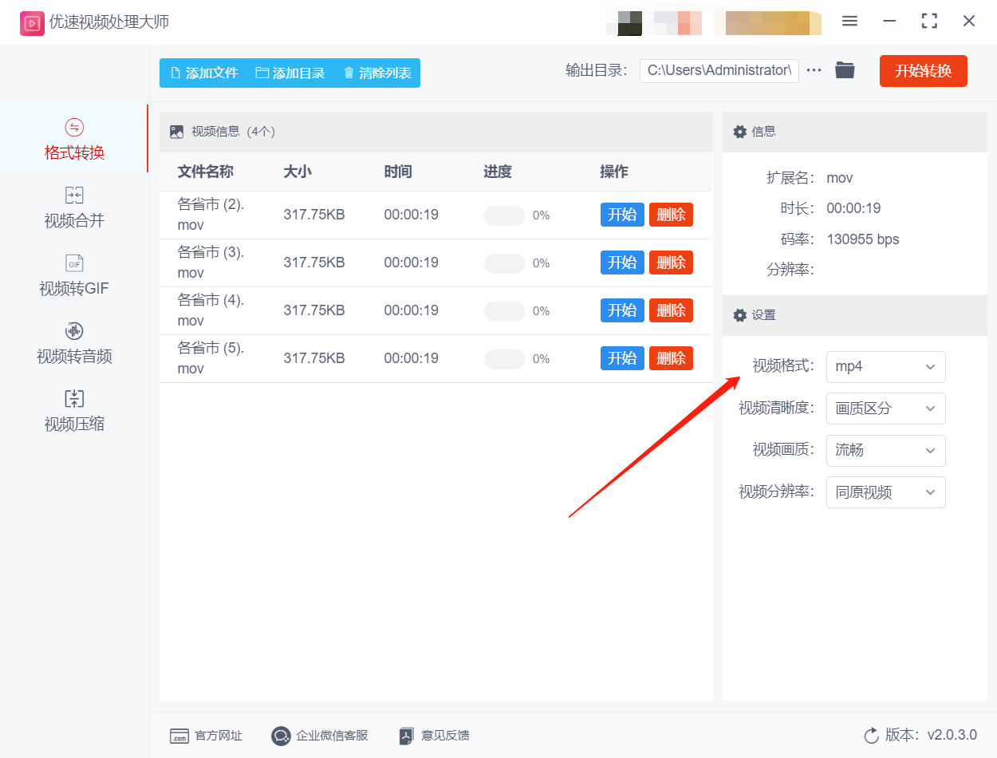Select file name 各省市 (5).mov
Image resolution: width=997 pixels, height=758 pixels.
211,358
